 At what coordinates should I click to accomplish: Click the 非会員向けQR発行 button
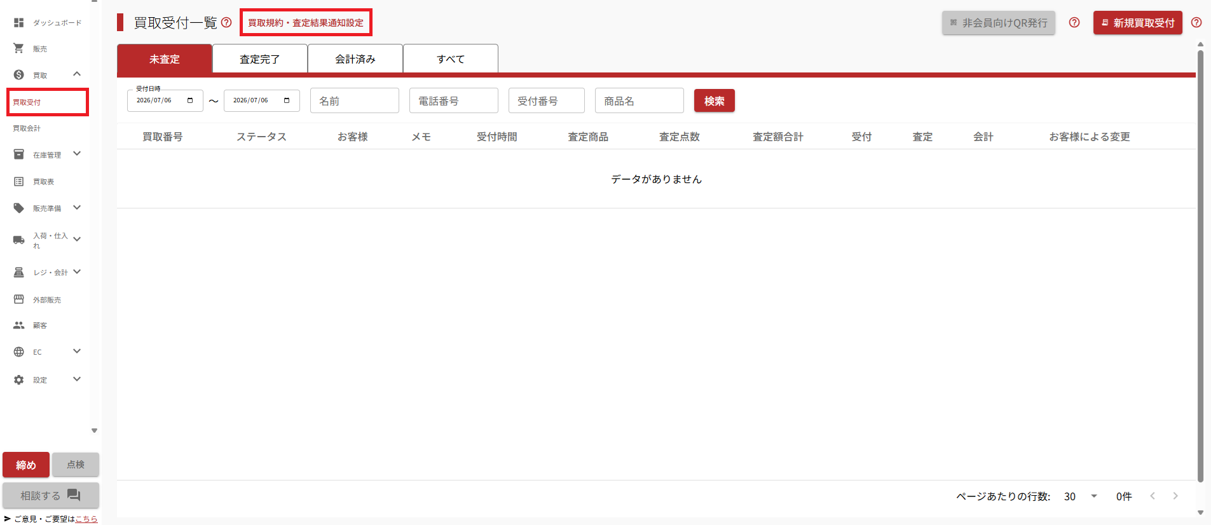click(x=999, y=23)
